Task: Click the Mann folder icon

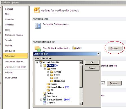Action: (48, 69)
